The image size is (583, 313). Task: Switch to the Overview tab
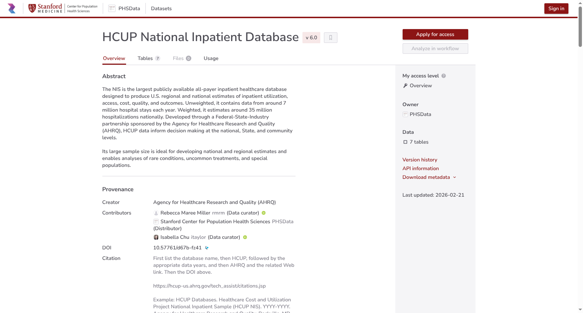click(114, 58)
